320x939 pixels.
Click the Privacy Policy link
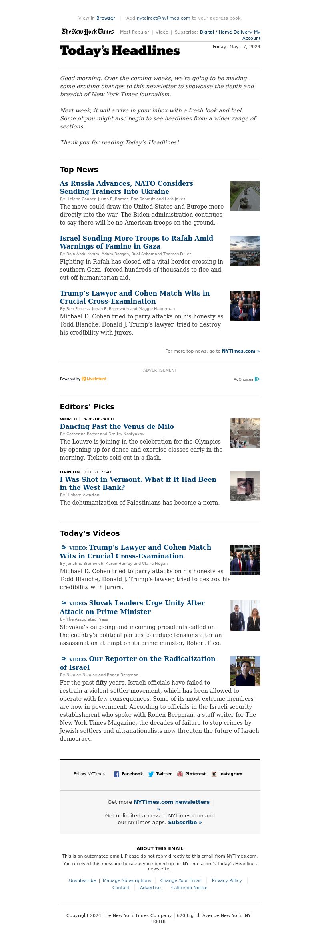[227, 880]
